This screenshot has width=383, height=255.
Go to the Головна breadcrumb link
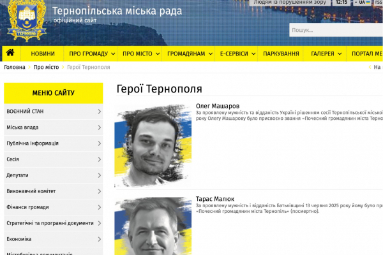[x=15, y=67]
